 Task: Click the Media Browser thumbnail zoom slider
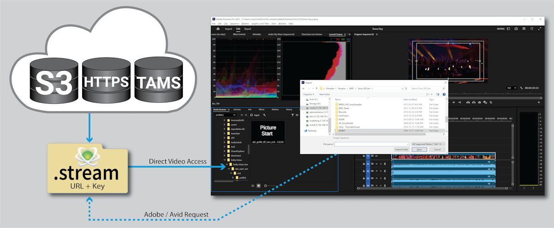[x=265, y=186]
